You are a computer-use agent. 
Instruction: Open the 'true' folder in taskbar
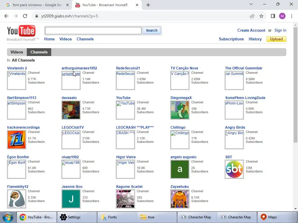(x=157, y=217)
